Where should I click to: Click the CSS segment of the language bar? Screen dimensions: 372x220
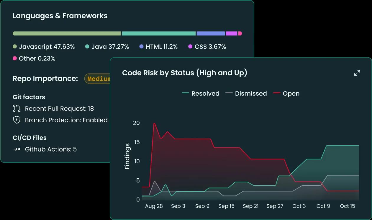[232, 33]
